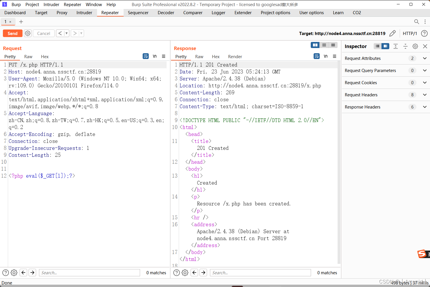
Task: Focus the request search field
Action: pos(90,273)
